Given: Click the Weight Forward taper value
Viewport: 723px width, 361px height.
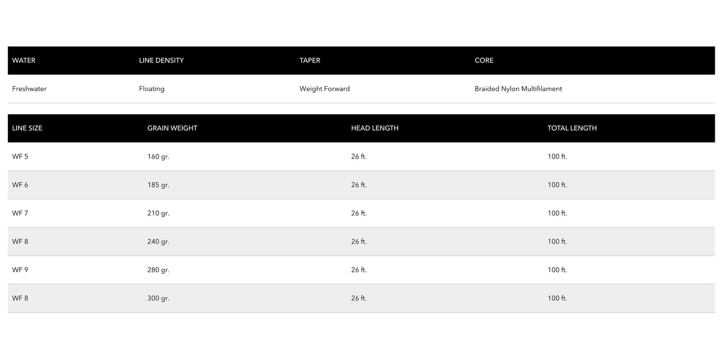Looking at the screenshot, I should 324,89.
